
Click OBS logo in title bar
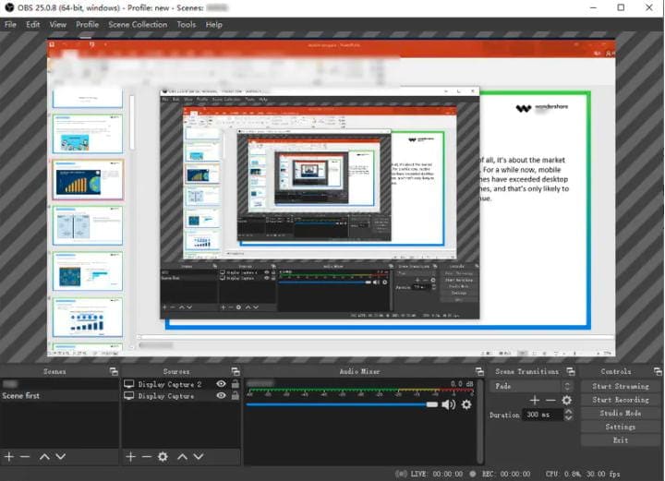point(9,7)
